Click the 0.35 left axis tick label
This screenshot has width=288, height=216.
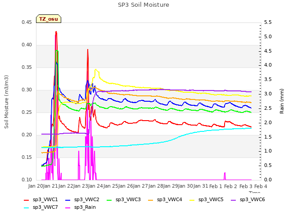(27, 67)
